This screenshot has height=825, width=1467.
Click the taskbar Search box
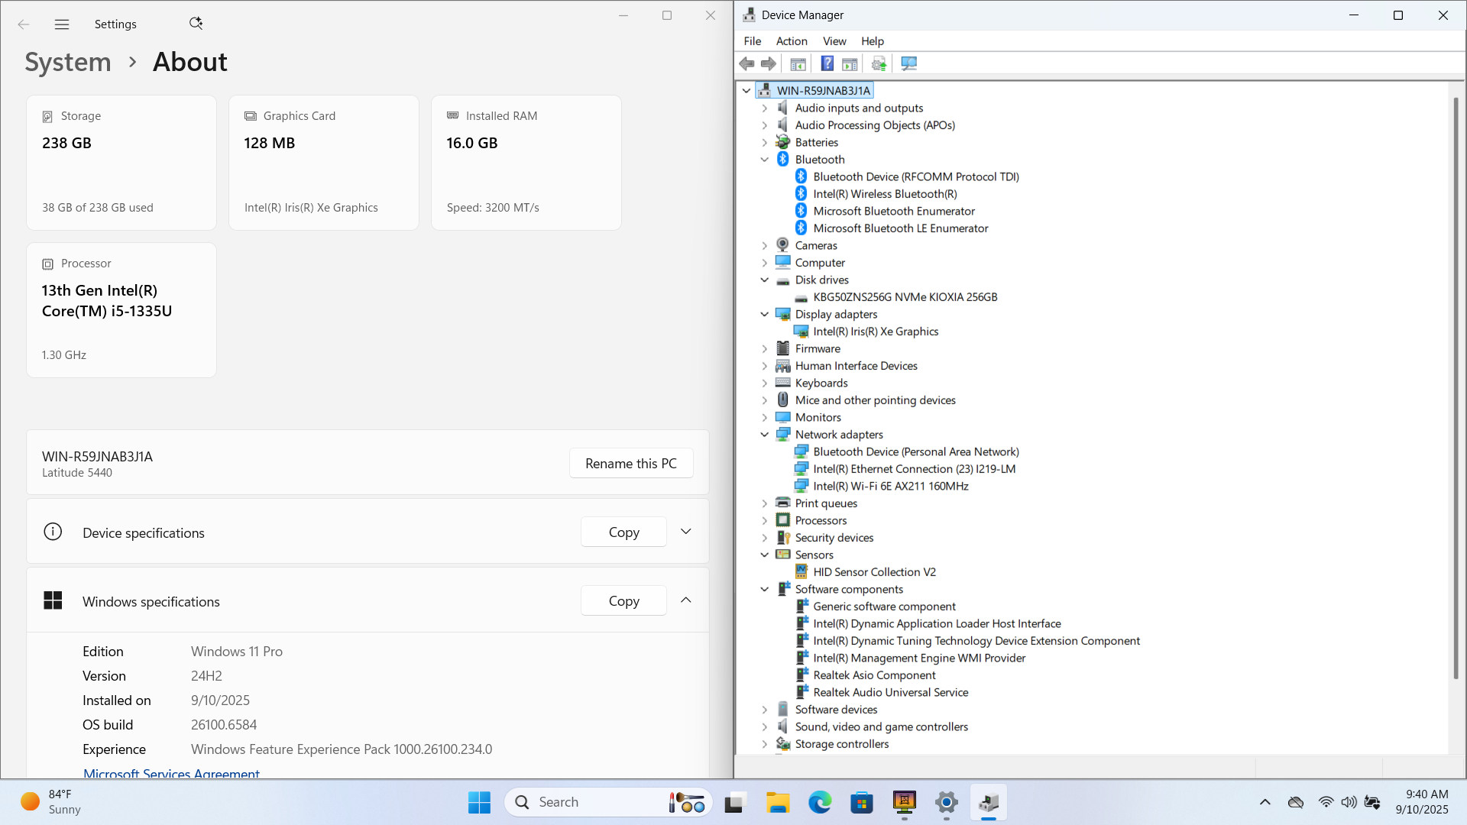[x=609, y=802]
